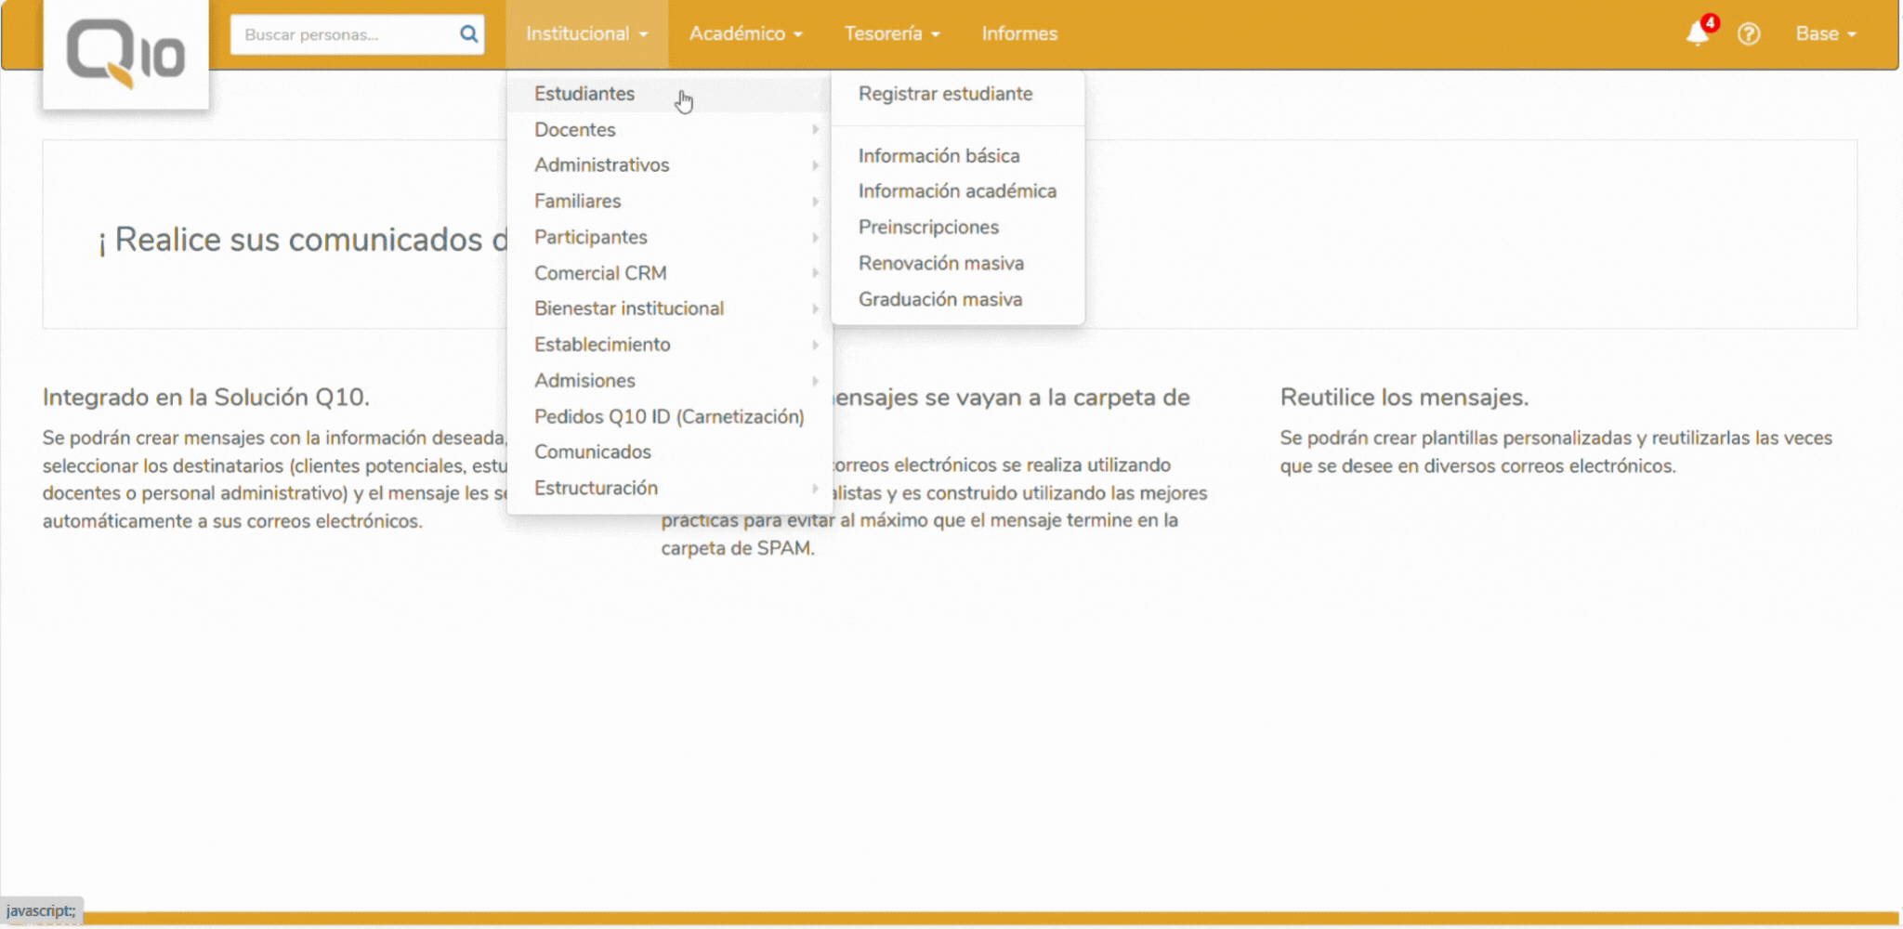Go to the Informes section
1903x929 pixels.
[x=1019, y=33]
